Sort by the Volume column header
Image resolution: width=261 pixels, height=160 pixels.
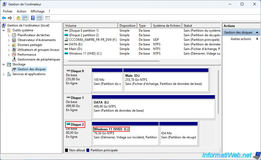[91, 26]
